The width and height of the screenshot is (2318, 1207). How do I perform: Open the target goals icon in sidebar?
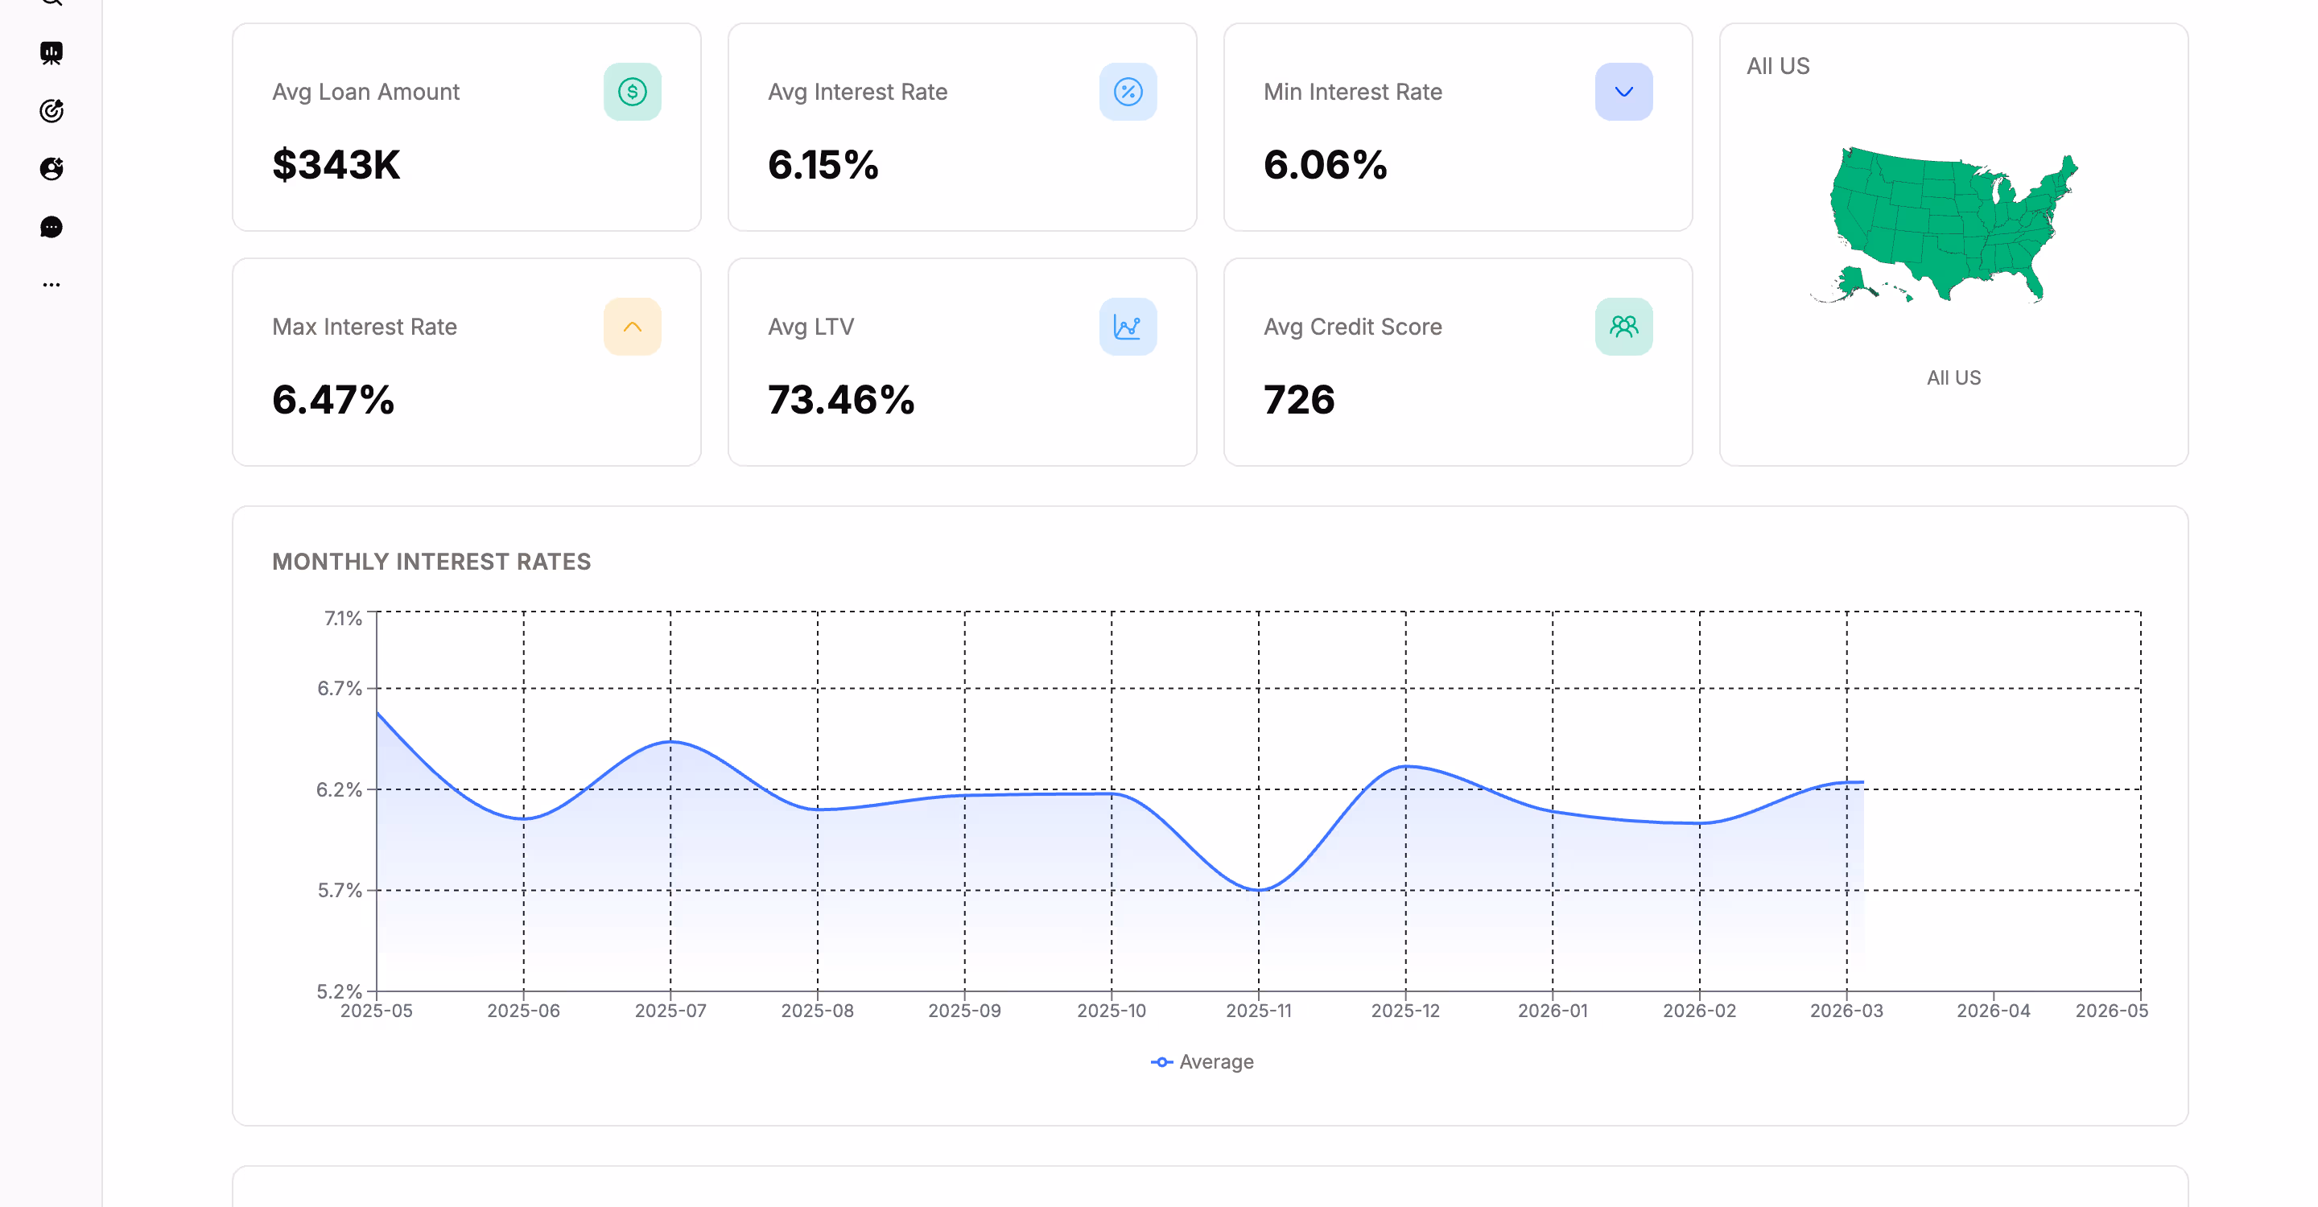(x=52, y=110)
